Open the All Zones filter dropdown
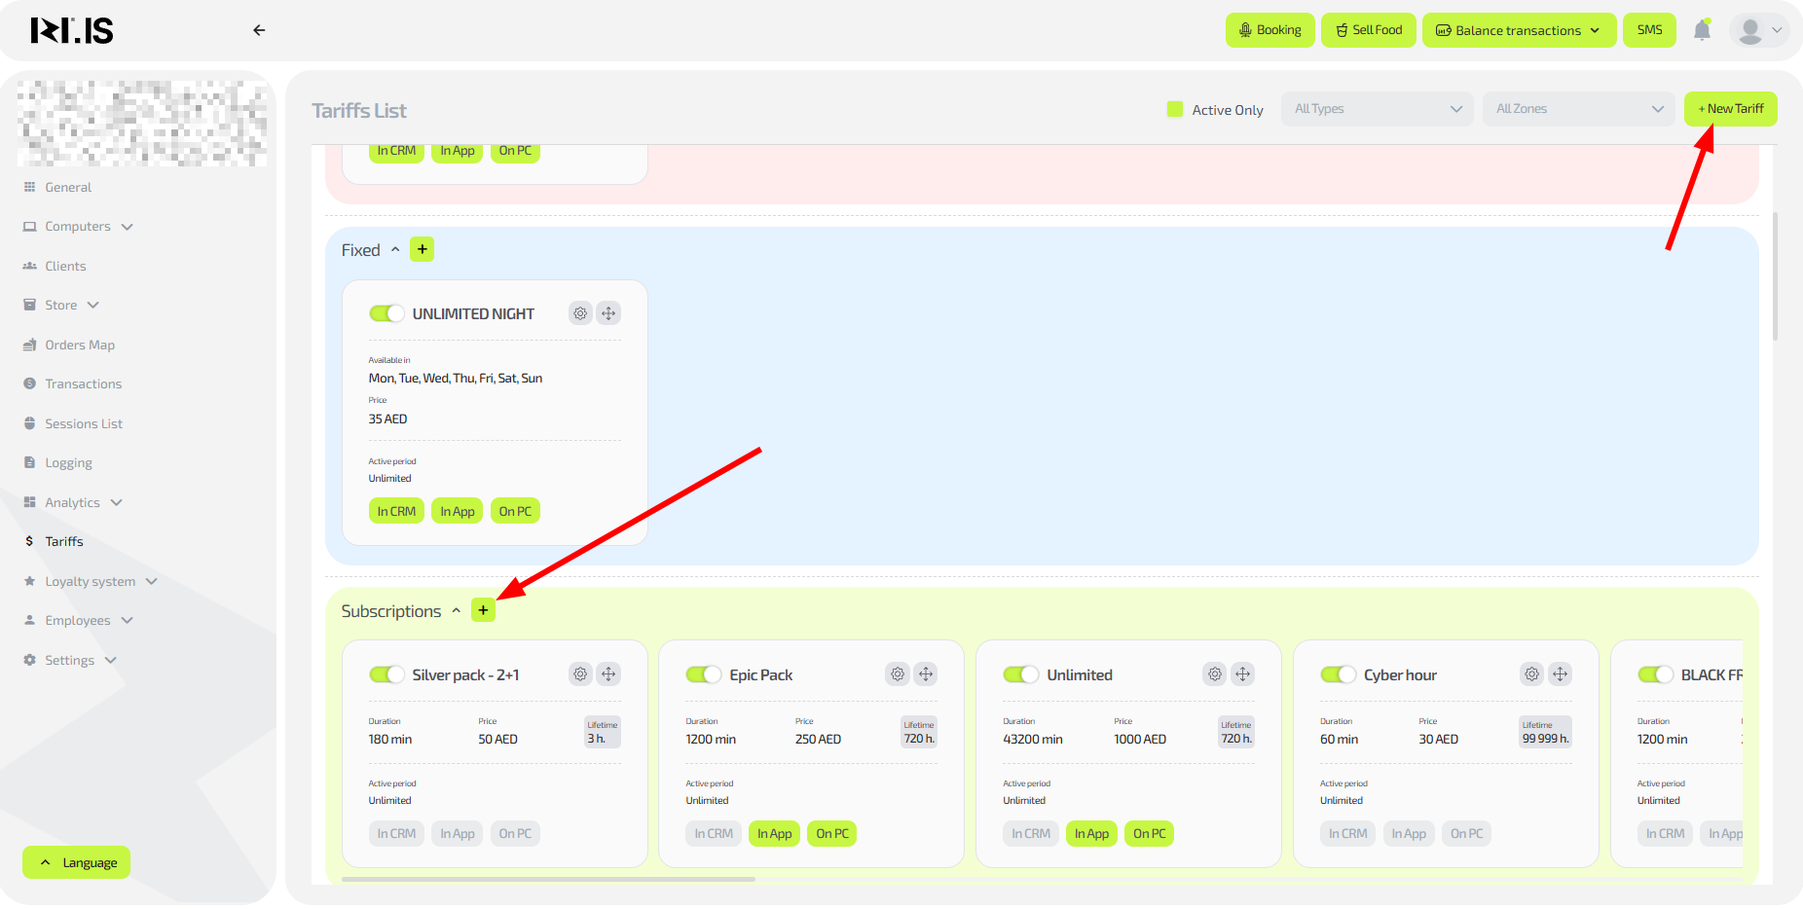This screenshot has width=1803, height=909. coord(1578,109)
